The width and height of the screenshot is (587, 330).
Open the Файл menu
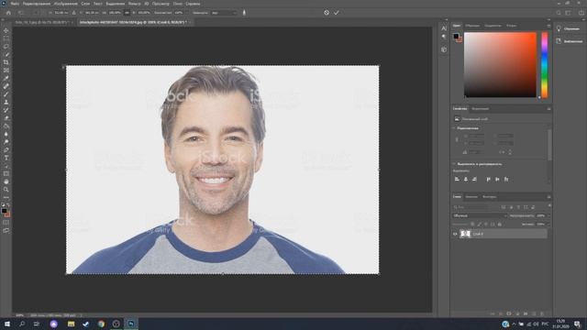[x=15, y=4]
